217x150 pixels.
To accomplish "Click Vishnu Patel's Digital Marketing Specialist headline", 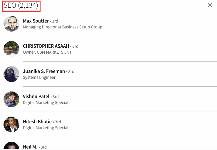I will [x=48, y=103].
